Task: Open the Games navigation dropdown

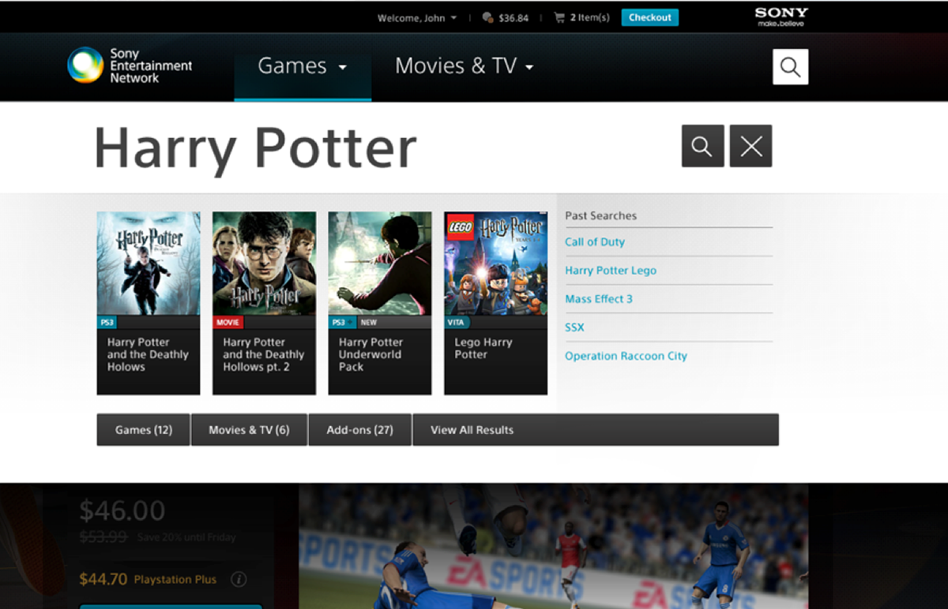Action: coord(303,66)
